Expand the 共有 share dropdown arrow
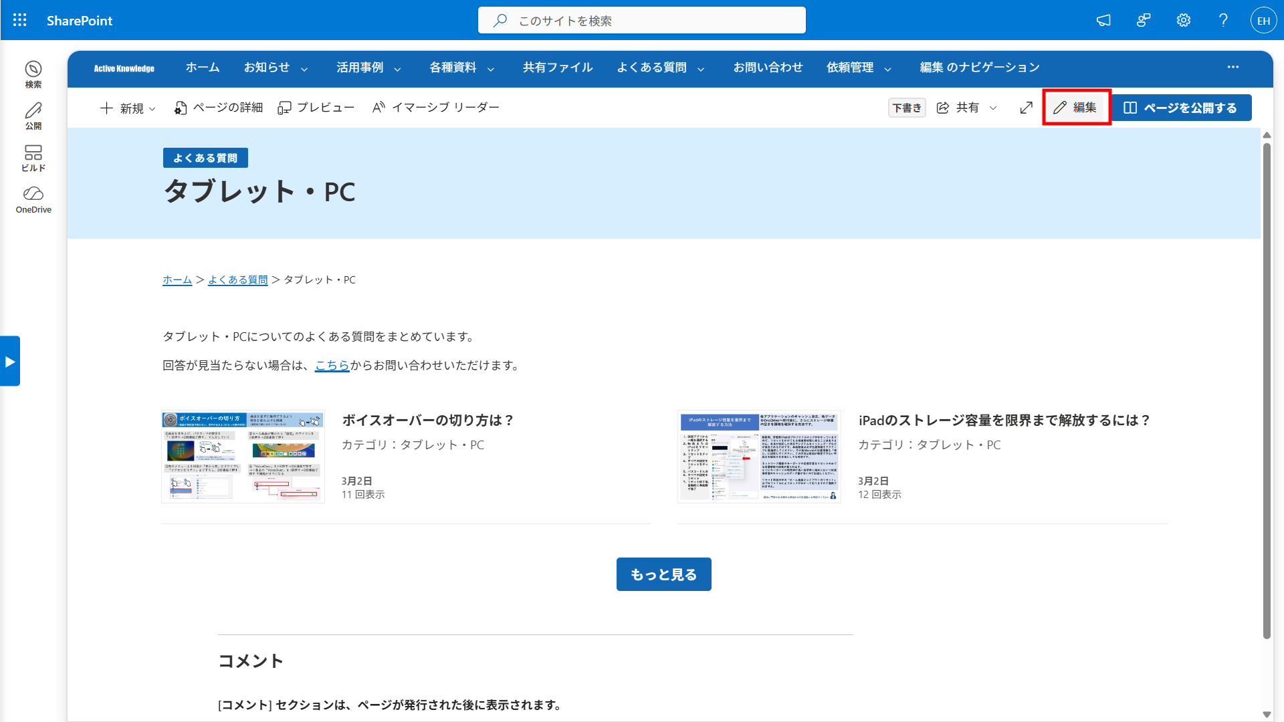 coord(993,108)
